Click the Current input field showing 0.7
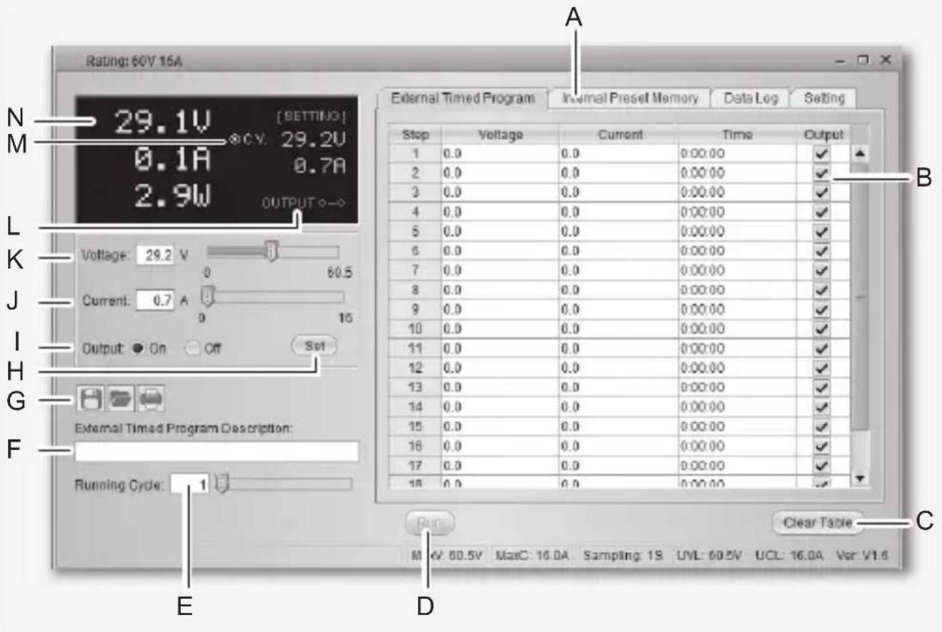Viewport: 942px width, 632px height. [154, 302]
